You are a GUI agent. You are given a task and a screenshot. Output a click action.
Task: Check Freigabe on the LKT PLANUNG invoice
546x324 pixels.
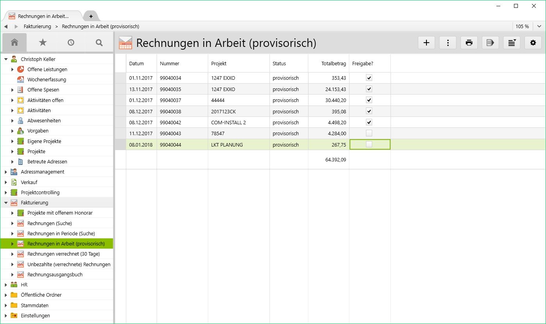click(369, 144)
